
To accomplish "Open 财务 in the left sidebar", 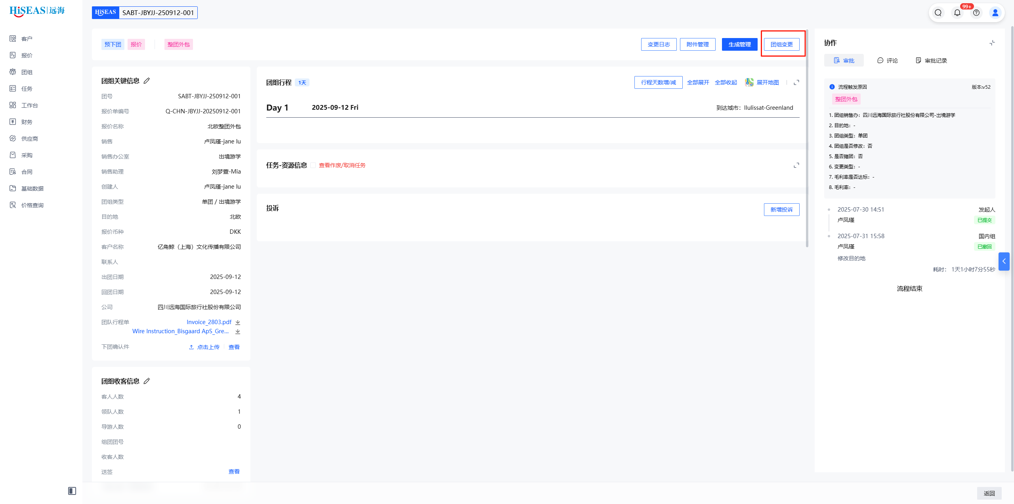I will (x=27, y=122).
